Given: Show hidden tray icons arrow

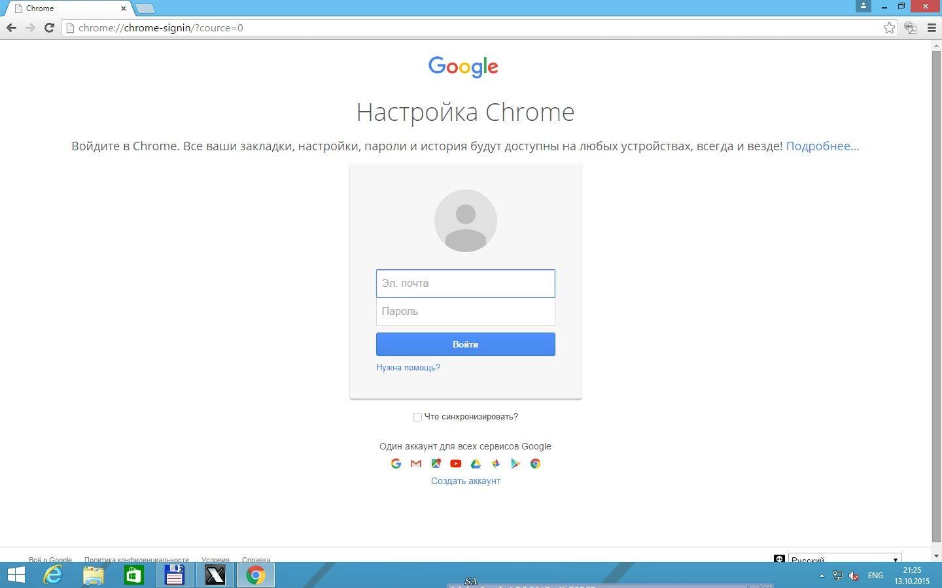Looking at the screenshot, I should coord(822,576).
